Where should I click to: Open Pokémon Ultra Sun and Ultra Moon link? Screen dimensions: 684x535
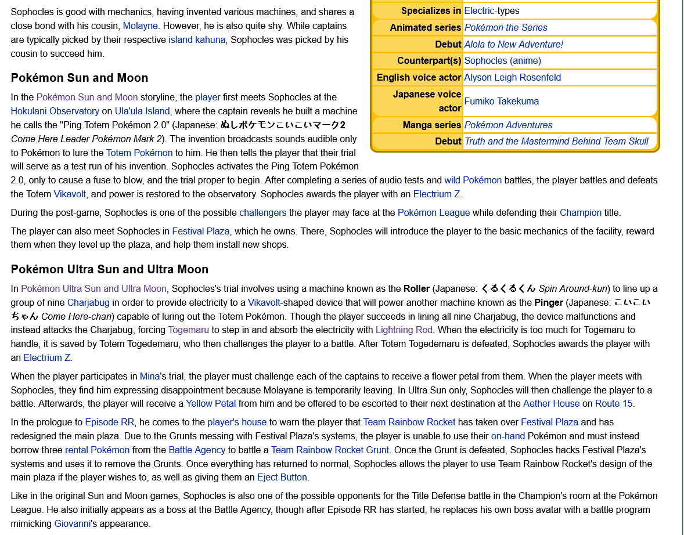pyautogui.click(x=94, y=288)
